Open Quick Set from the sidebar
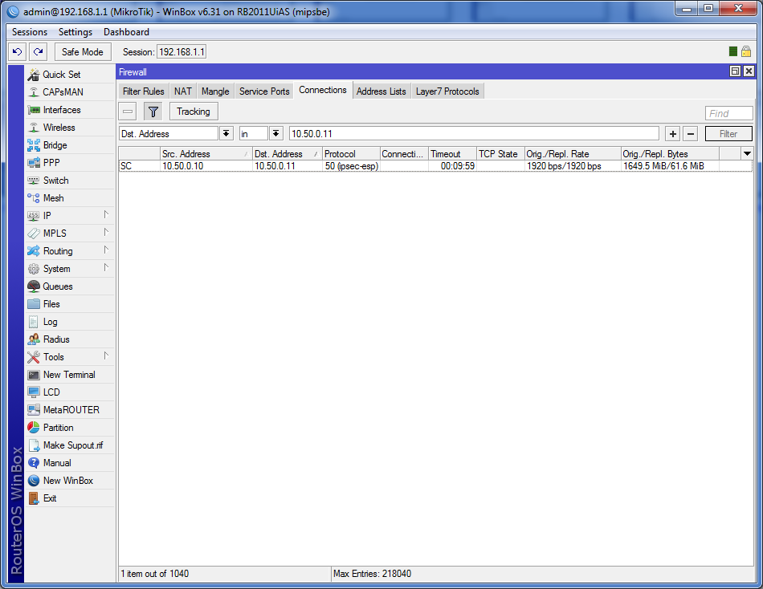The width and height of the screenshot is (763, 589). (x=70, y=75)
